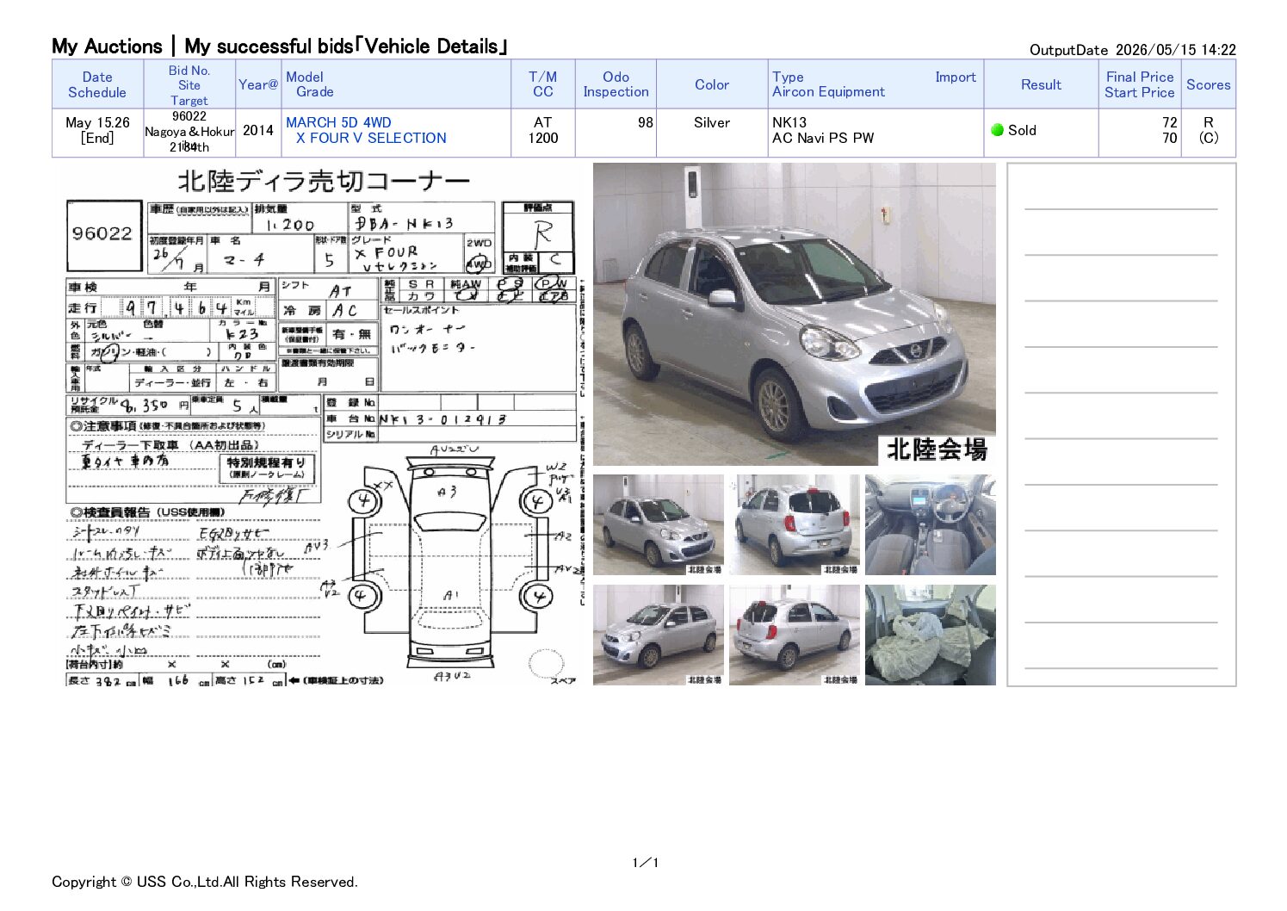Click the 'OutputDate 2026/05/15 14:22' text
The image size is (1287, 911).
[1133, 50]
